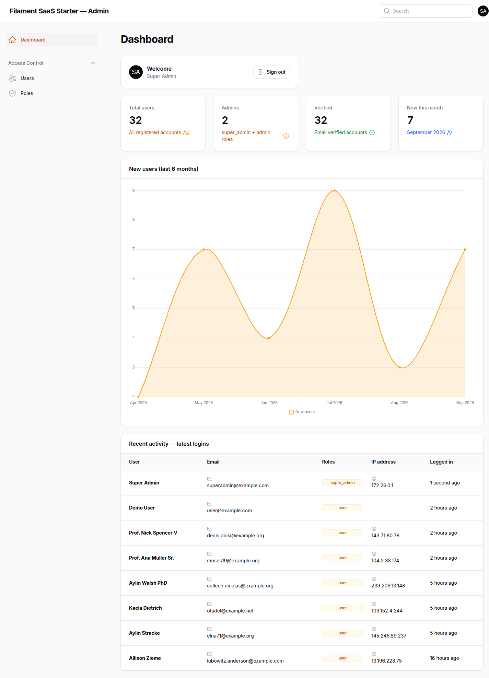The width and height of the screenshot is (489, 678).
Task: Go to the Users page in sidebar
Action: [52, 78]
